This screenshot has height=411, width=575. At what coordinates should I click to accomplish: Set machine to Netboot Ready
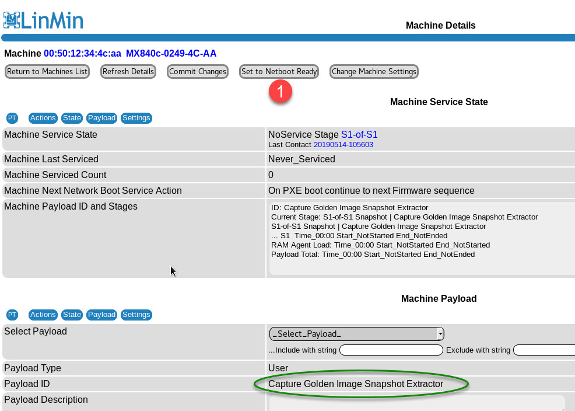279,71
